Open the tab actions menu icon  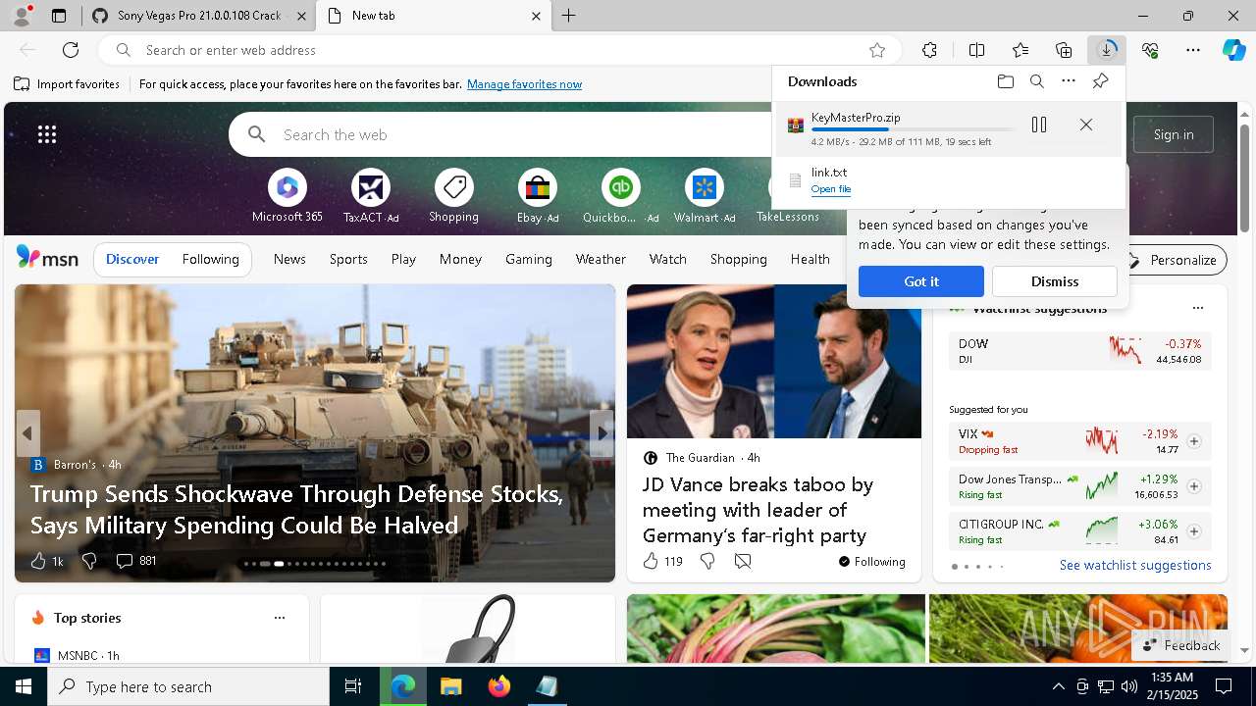click(x=59, y=16)
